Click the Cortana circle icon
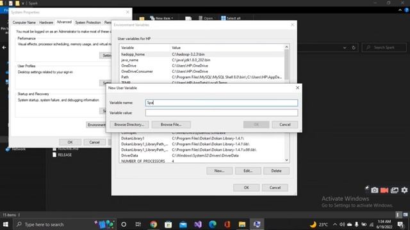 click(x=124, y=224)
